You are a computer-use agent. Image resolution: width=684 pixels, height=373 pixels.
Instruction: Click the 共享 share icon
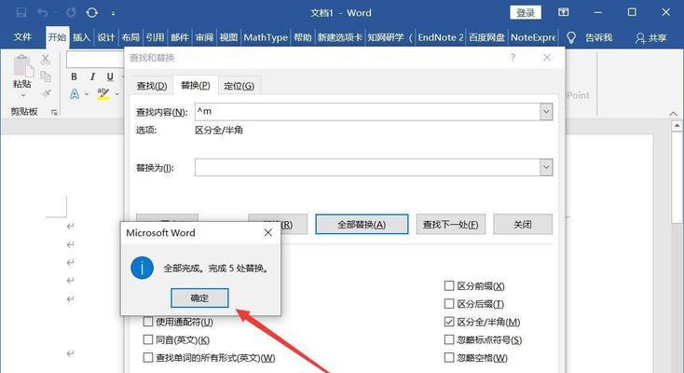click(640, 38)
